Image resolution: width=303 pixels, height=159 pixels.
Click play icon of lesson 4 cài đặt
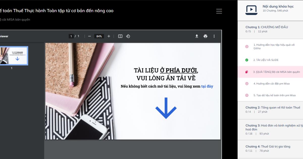[x=247, y=84]
